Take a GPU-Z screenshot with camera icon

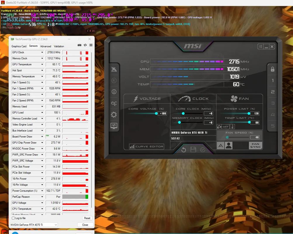tap(79, 45)
